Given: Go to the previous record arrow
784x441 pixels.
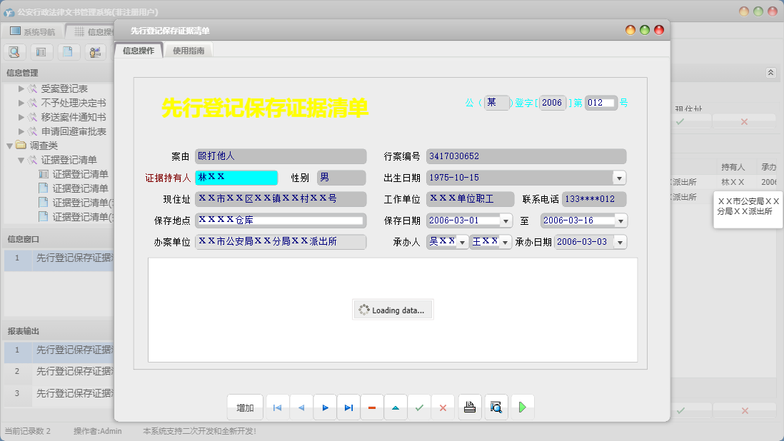Looking at the screenshot, I should coord(301,407).
